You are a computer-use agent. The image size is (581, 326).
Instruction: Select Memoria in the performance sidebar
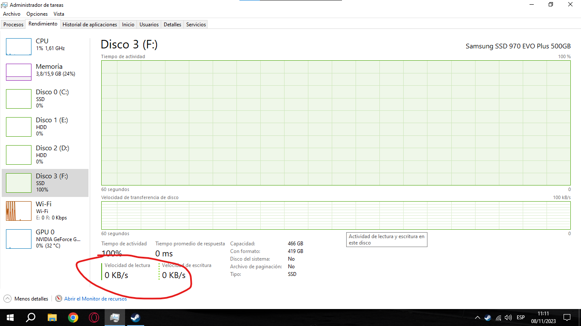coord(45,72)
